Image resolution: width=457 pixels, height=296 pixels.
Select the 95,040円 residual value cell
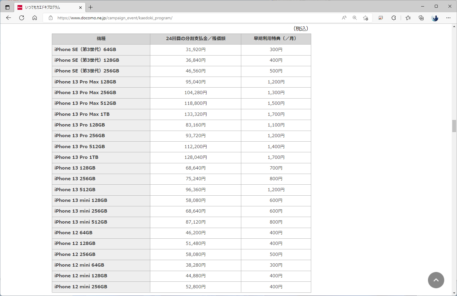196,82
